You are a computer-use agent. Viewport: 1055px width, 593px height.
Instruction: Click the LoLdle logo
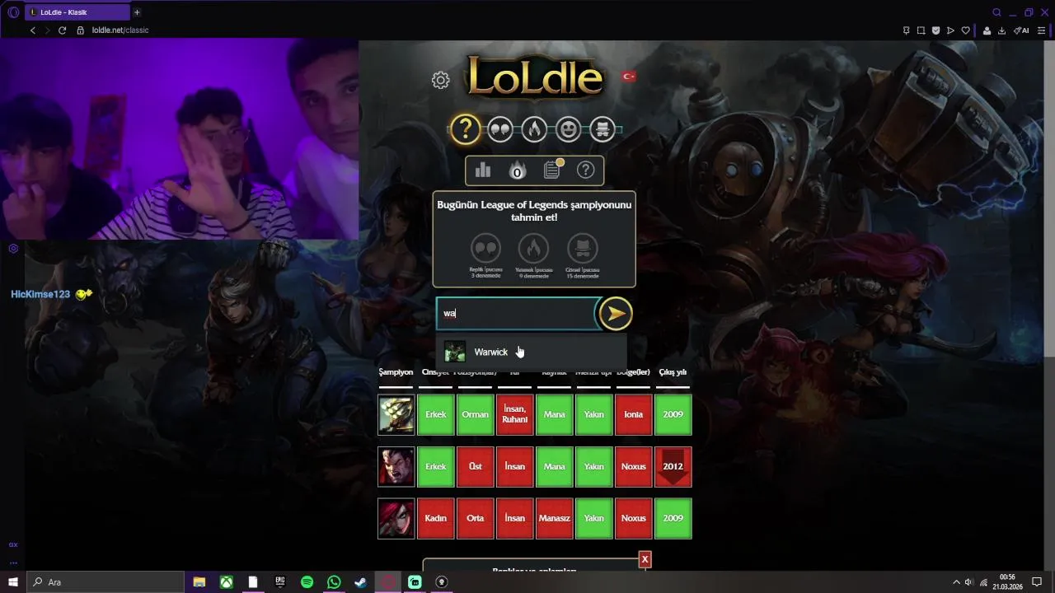point(534,77)
